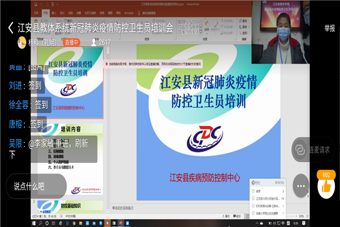
Task: Click the Redo icon in PowerPoint title bar
Action: pos(47,5)
